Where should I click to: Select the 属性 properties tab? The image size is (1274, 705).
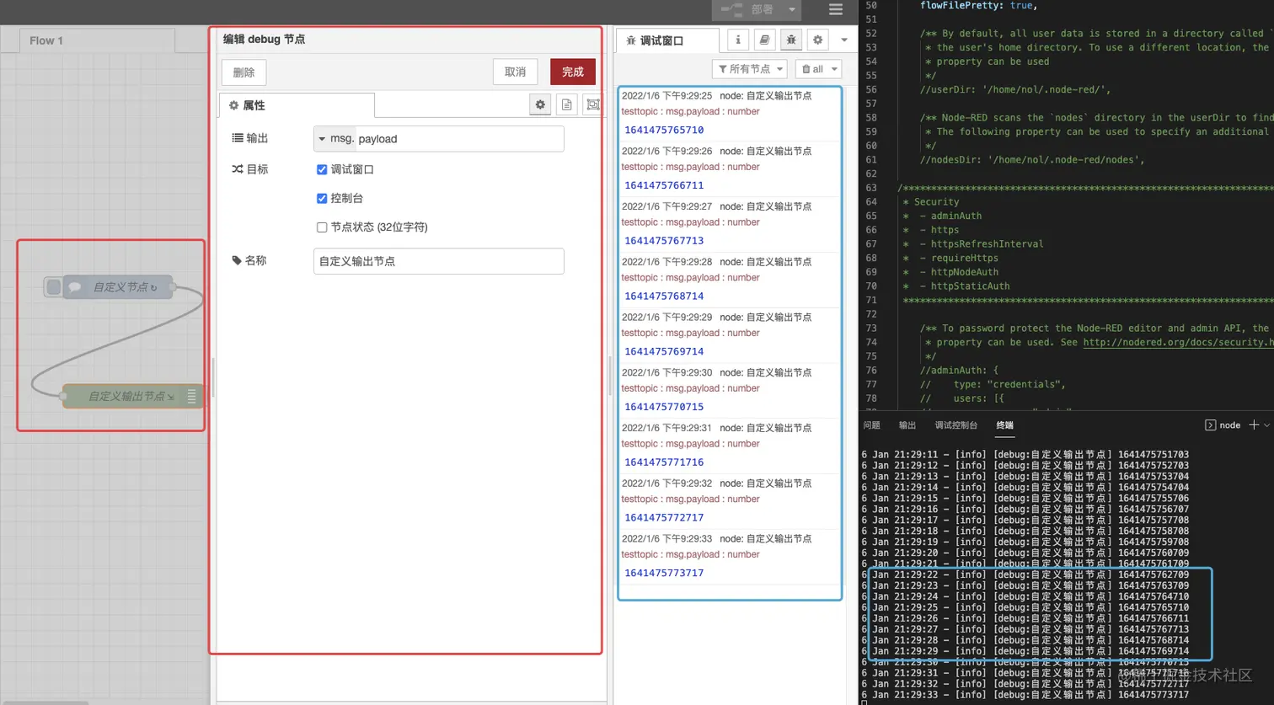tap(297, 105)
